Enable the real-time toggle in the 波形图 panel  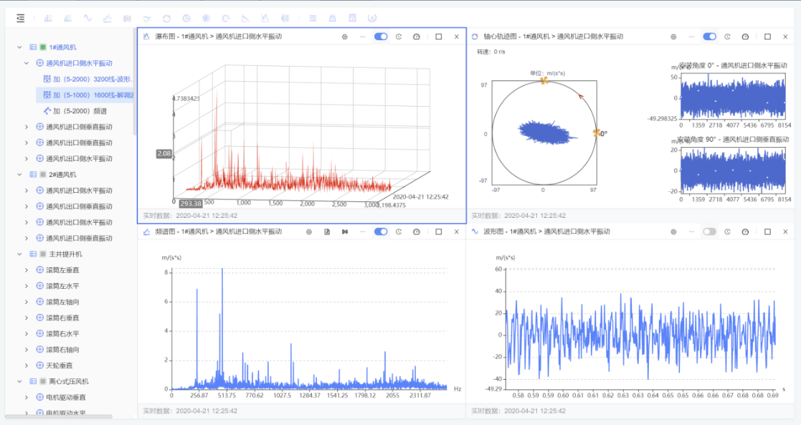[x=709, y=231]
